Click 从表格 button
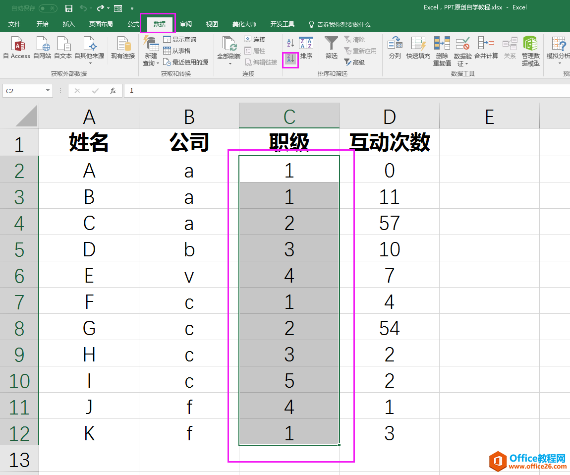The height and width of the screenshot is (475, 570). coord(176,51)
